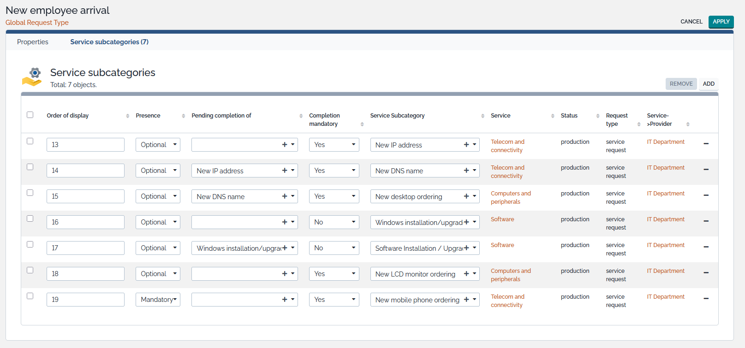Toggle the select-all checkbox in table header
This screenshot has height=348, width=745.
point(30,115)
